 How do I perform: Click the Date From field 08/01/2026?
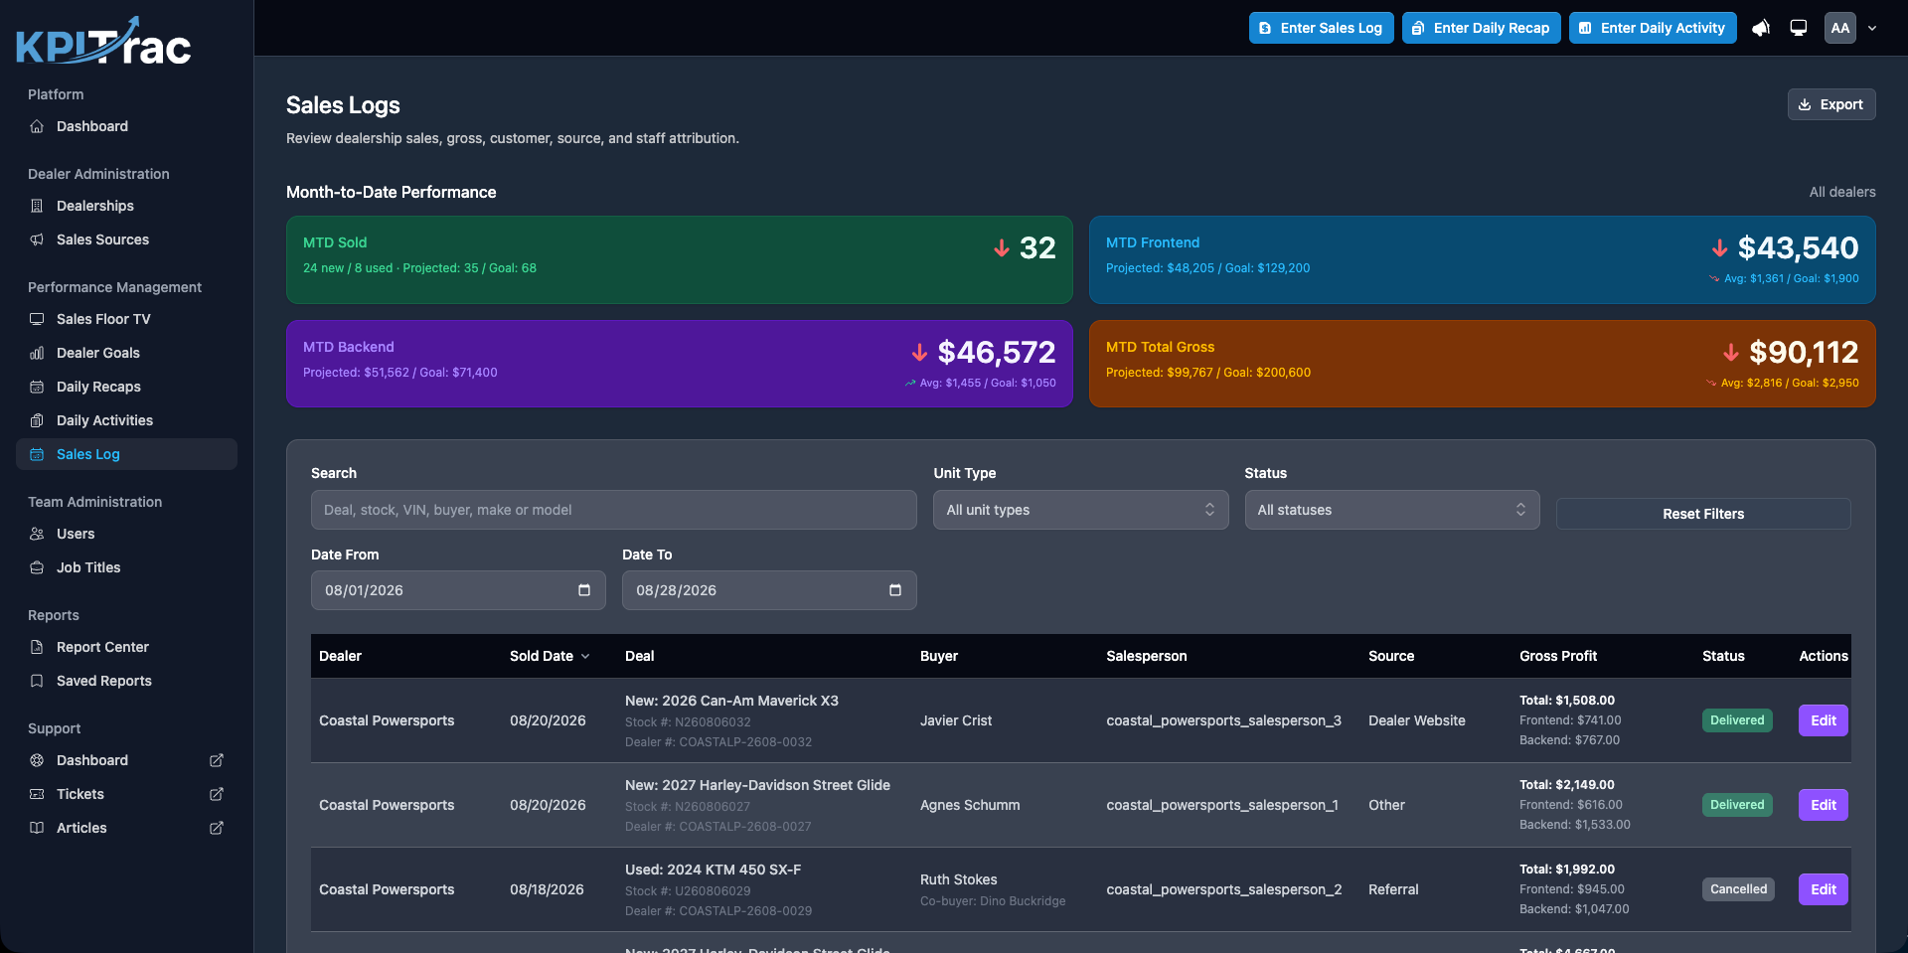[x=458, y=590]
